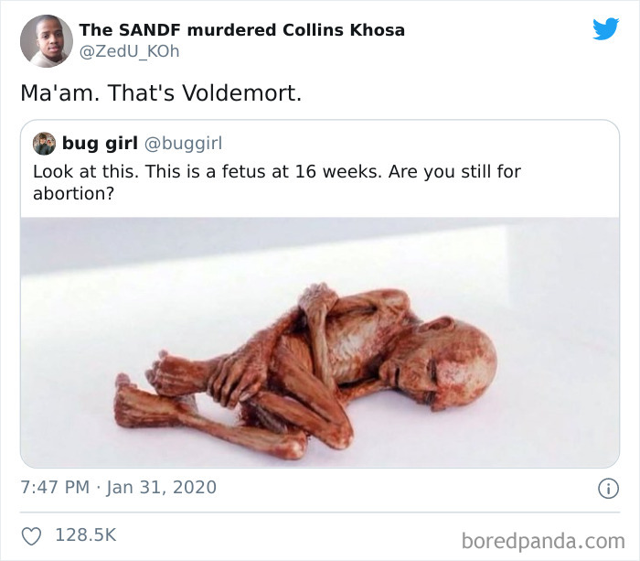Select the 'Ma'am. That's Voldemort.' tweet text
This screenshot has width=640, height=561.
point(161,93)
